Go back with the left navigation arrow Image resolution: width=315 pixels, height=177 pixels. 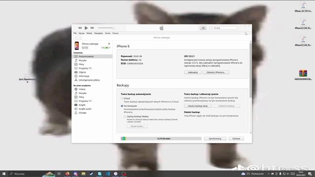pos(76,37)
